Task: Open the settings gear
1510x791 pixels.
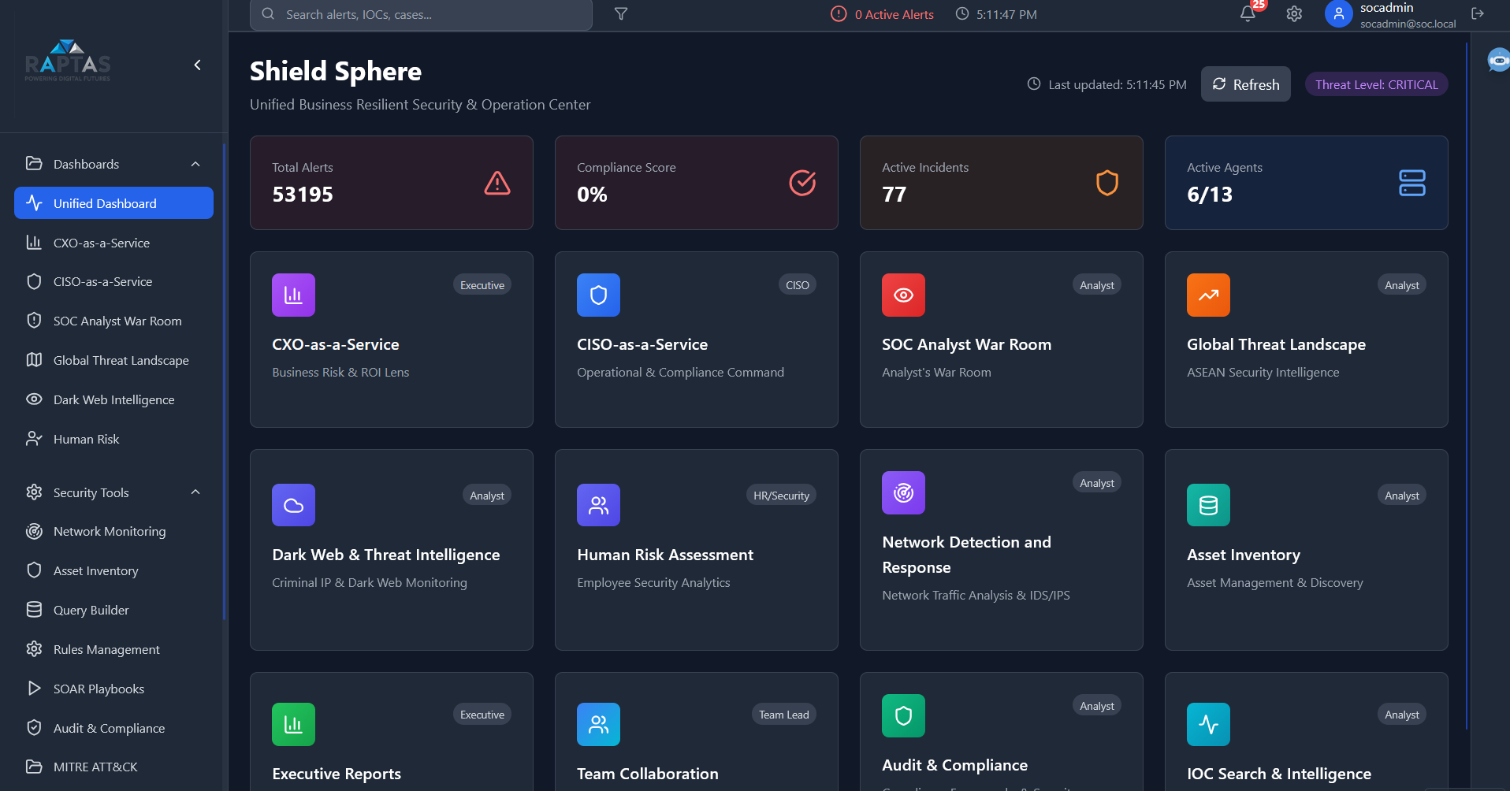Action: click(x=1294, y=14)
